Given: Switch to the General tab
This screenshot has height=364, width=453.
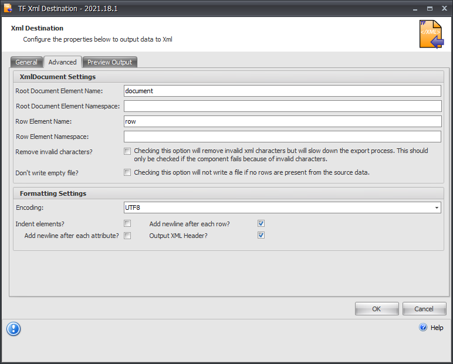Looking at the screenshot, I should (x=26, y=62).
